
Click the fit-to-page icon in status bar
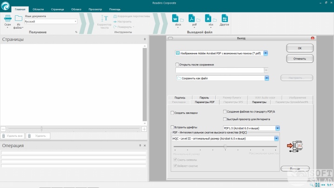click(x=317, y=185)
